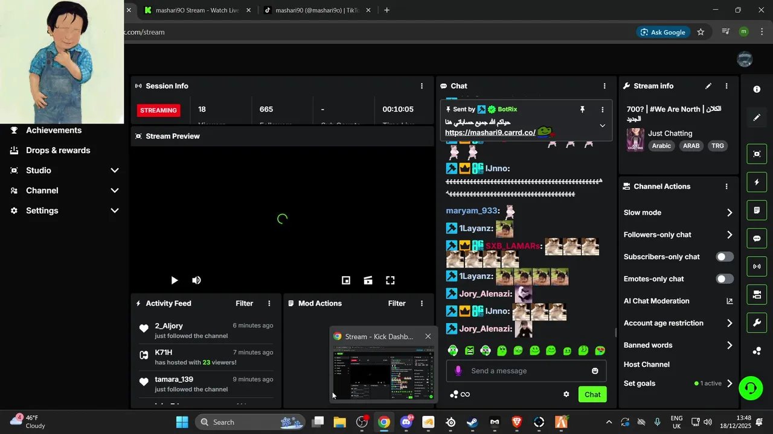Viewport: 773px width, 434px height.
Task: Open Activity Feed options menu
Action: (269, 304)
